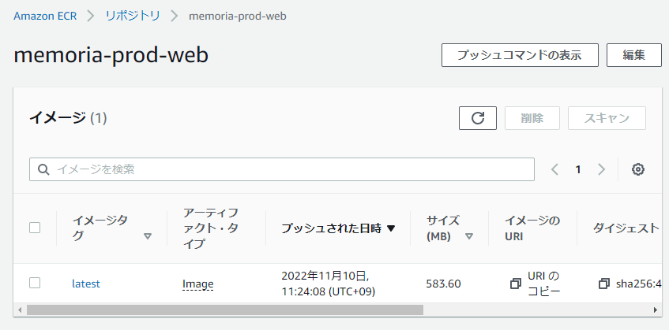Sort by イメージタグ column arrow

coord(148,236)
